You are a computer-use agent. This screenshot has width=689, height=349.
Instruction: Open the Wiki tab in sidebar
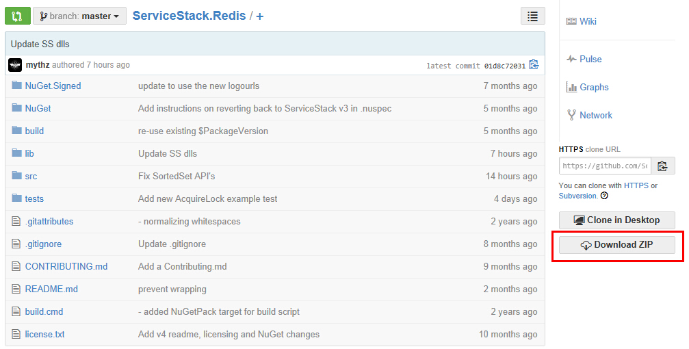click(588, 21)
